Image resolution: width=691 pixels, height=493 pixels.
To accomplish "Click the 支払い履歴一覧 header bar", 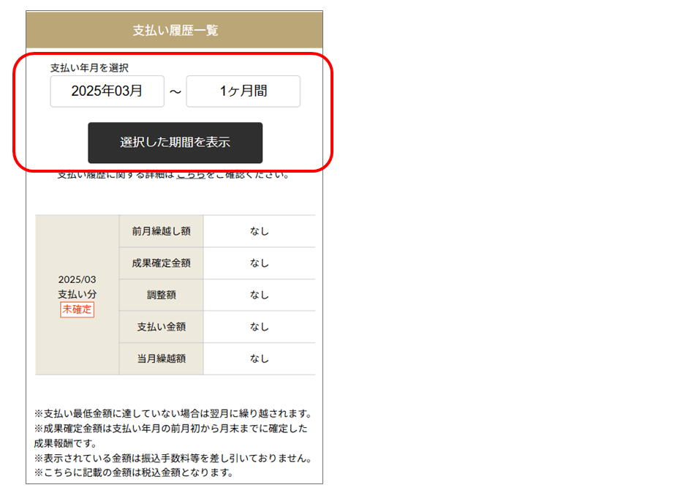I will click(x=175, y=29).
